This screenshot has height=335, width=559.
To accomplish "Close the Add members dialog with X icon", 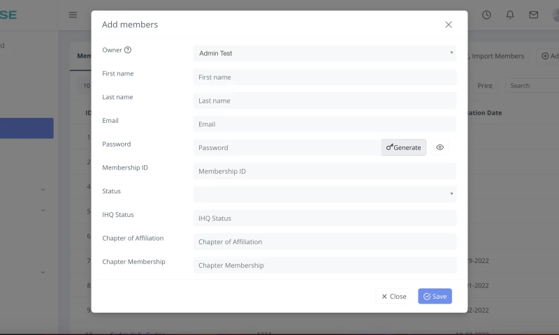I will pos(448,24).
